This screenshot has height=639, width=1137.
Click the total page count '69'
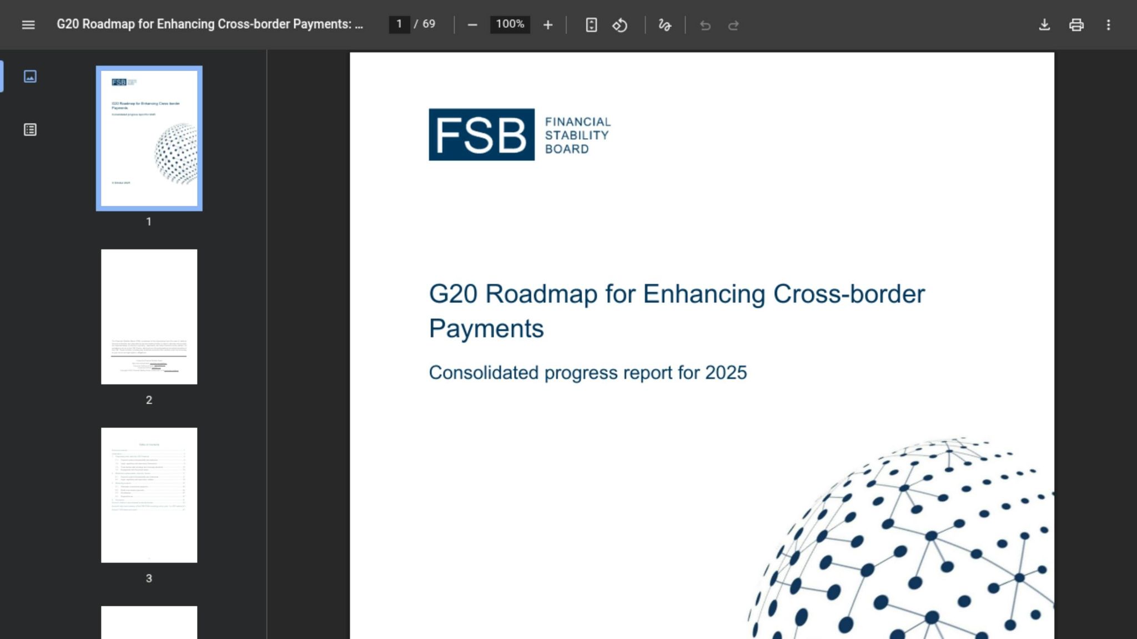[429, 24]
